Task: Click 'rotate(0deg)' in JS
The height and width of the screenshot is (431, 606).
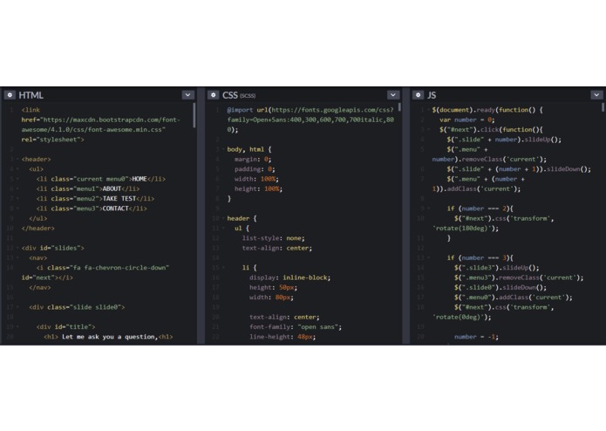Action: point(460,317)
